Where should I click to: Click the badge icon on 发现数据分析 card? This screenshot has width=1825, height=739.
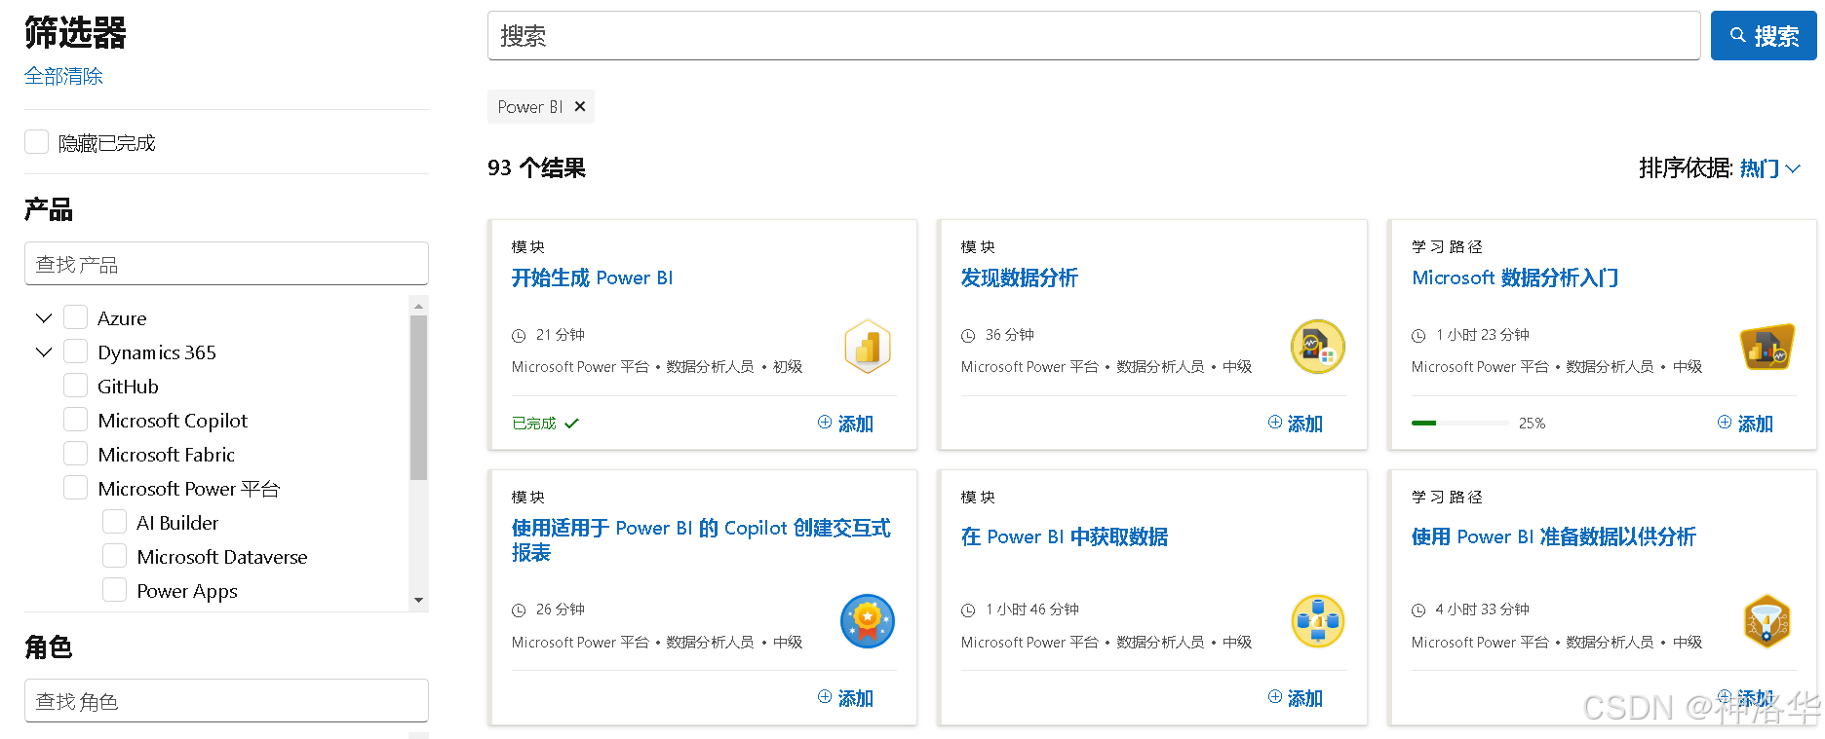click(1317, 347)
